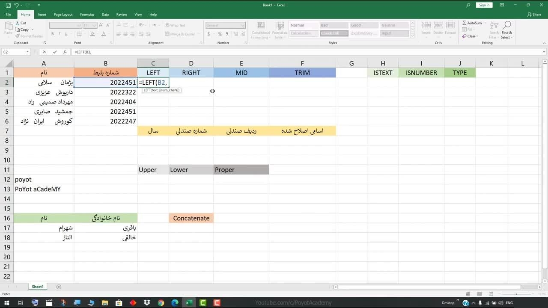This screenshot has width=548, height=308.
Task: Switch to Page Layout view in status bar
Action: (479, 294)
